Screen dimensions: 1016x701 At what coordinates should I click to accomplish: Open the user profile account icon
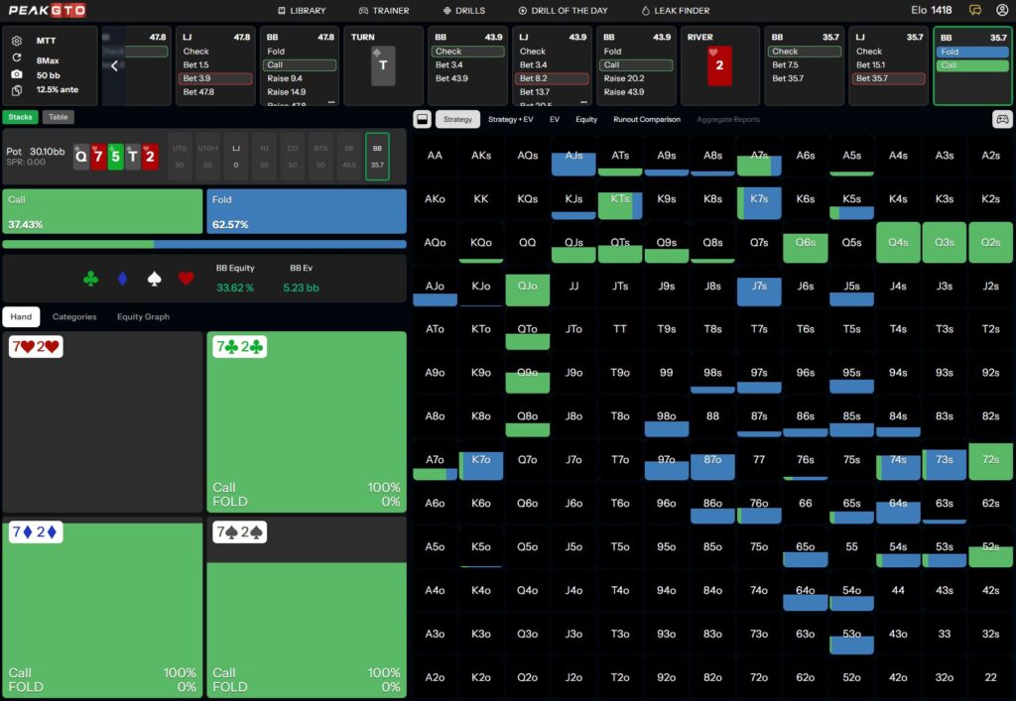pyautogui.click(x=1001, y=10)
